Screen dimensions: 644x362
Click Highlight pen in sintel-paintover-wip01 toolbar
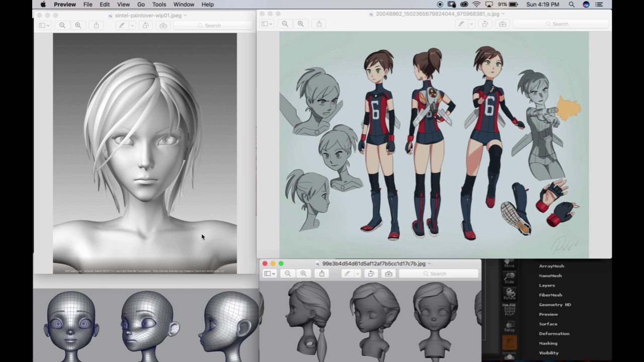tap(122, 25)
